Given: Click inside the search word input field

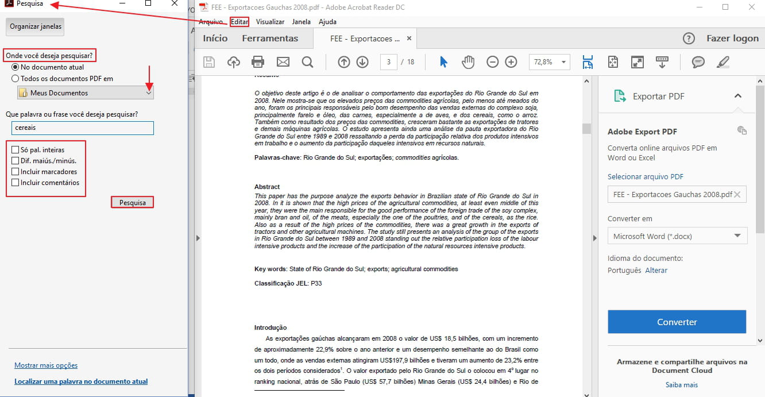Looking at the screenshot, I should tap(82, 128).
